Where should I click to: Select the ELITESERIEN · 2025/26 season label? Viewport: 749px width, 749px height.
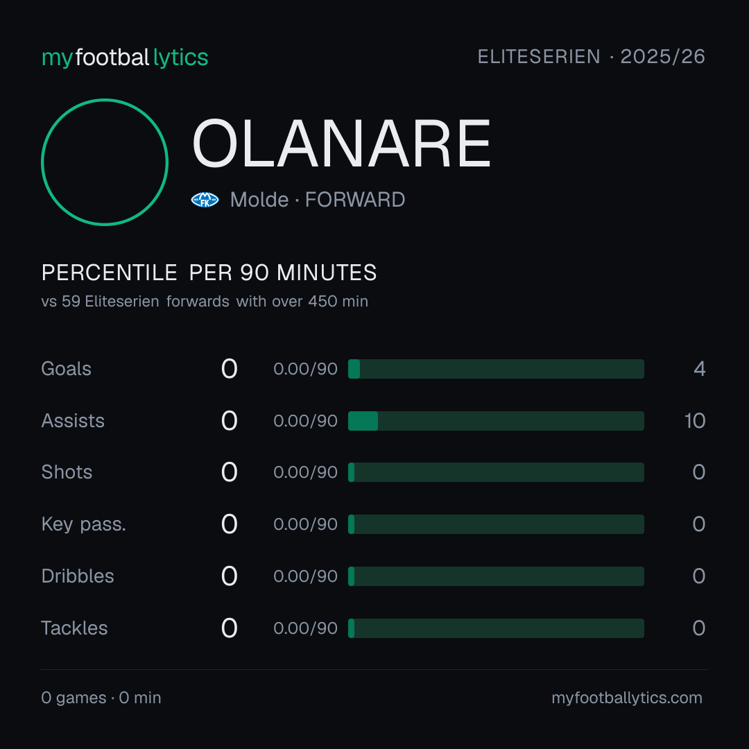[x=592, y=56]
